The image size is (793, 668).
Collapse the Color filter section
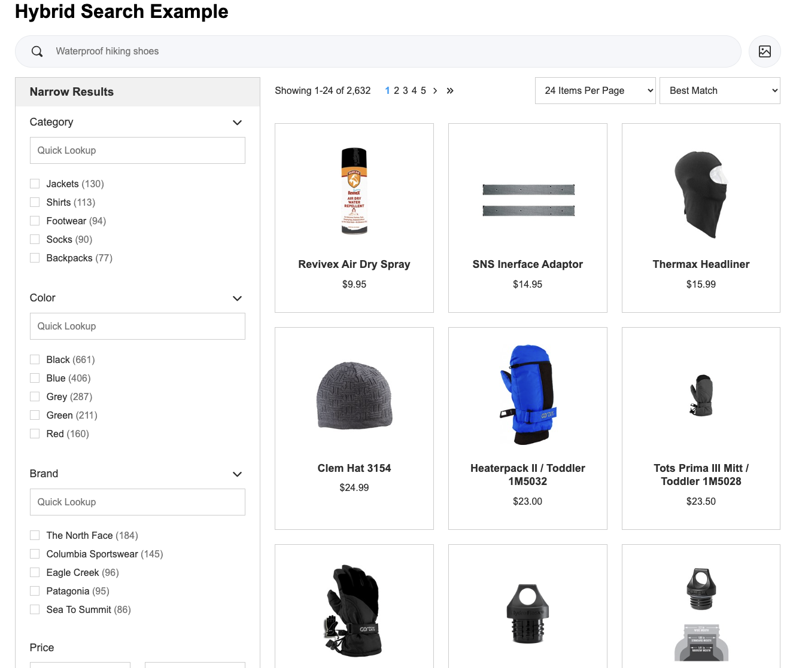(x=237, y=298)
